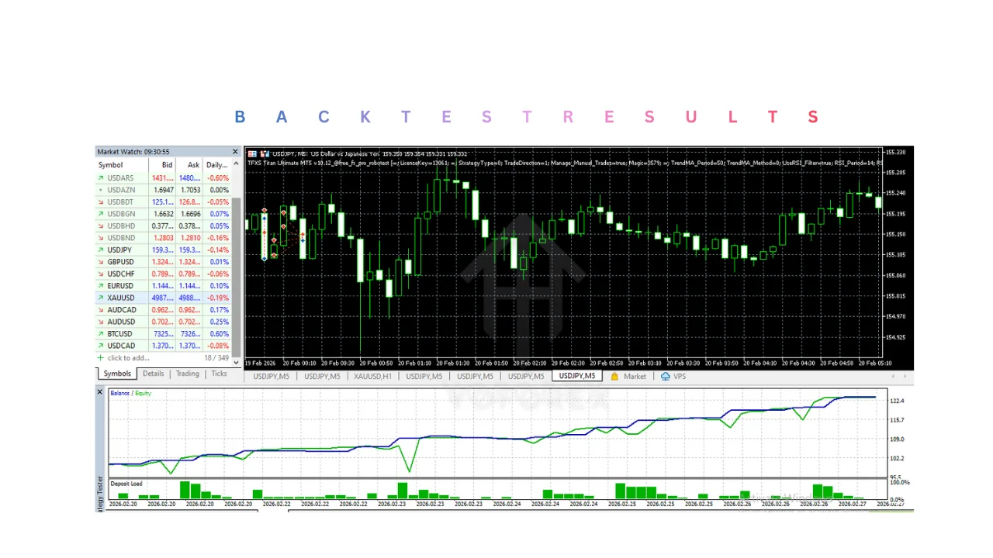Image resolution: width=993 pixels, height=558 pixels.
Task: Click the VPS cloud icon
Action: [x=666, y=377]
